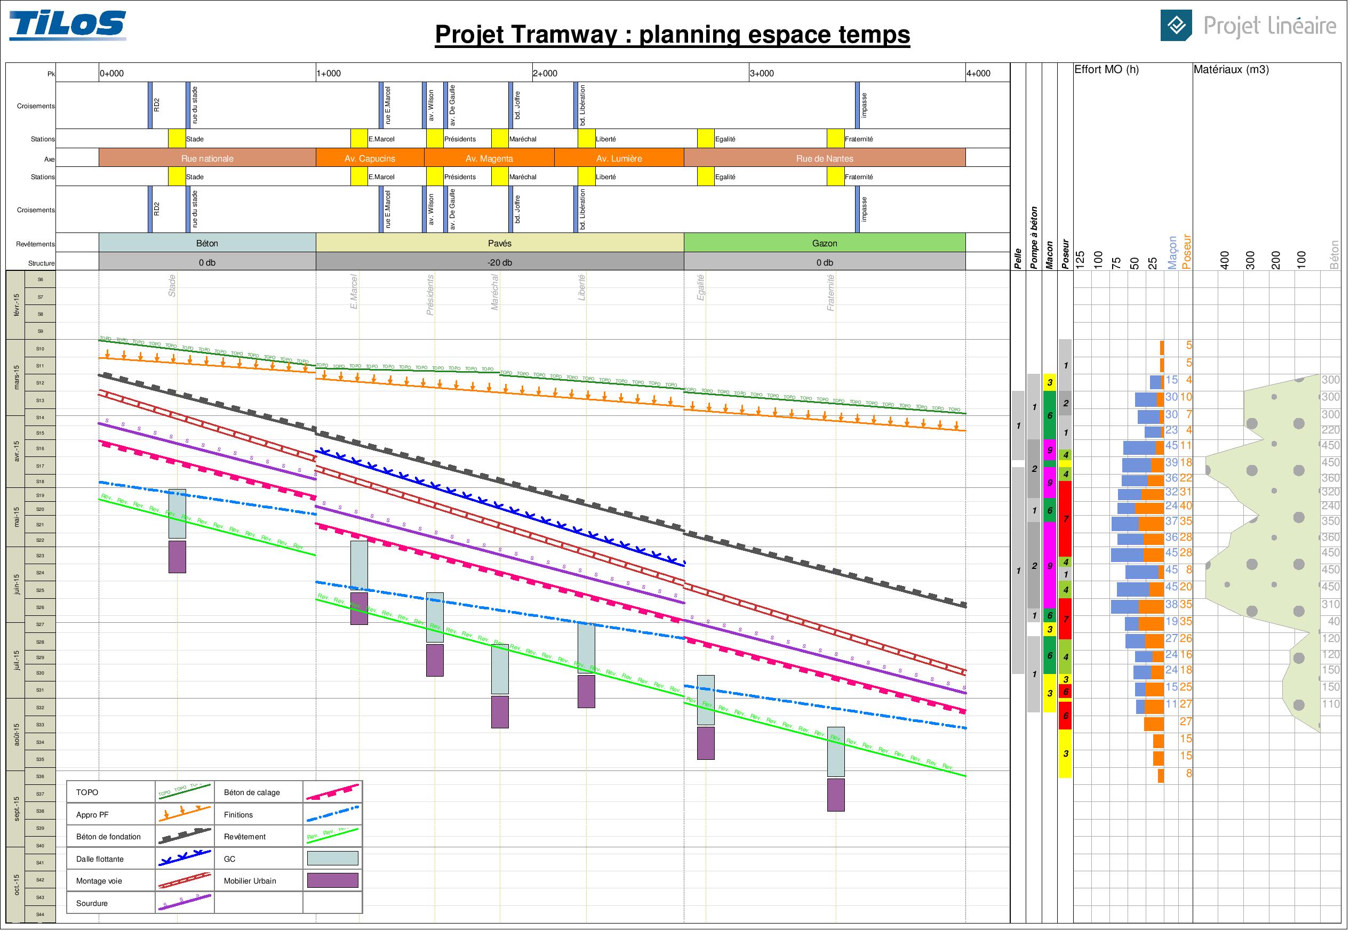Click the Sourdure legend line symbol
The image size is (1350, 931).
coord(185,902)
